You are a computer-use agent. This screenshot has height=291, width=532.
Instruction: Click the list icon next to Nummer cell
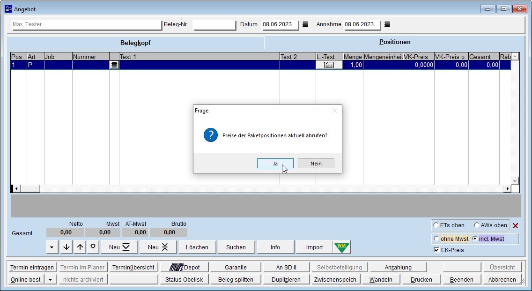point(114,65)
